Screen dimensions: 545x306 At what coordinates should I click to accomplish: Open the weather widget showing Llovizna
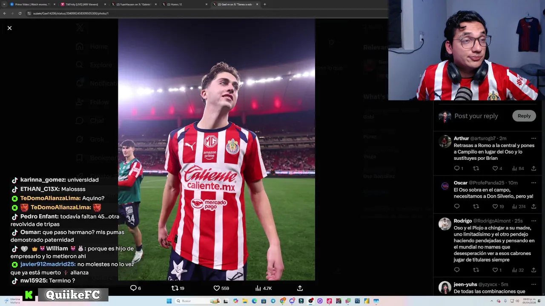click(x=13, y=301)
